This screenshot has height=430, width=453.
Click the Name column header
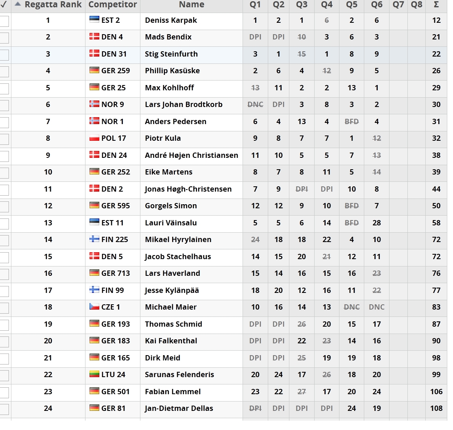[x=191, y=4]
